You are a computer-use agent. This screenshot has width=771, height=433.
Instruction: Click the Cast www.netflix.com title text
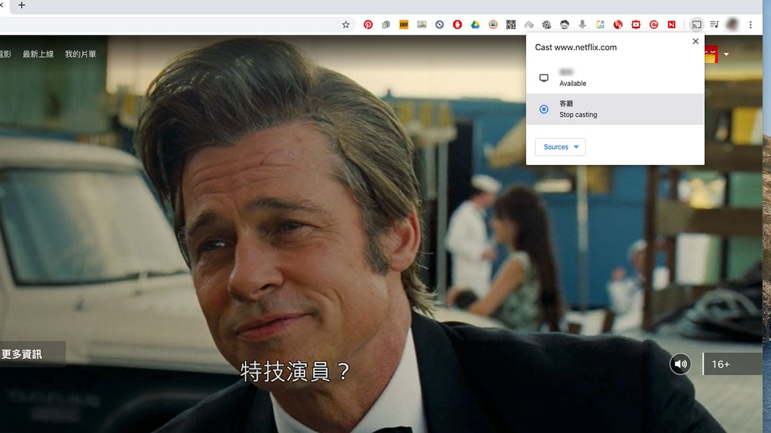(x=576, y=47)
